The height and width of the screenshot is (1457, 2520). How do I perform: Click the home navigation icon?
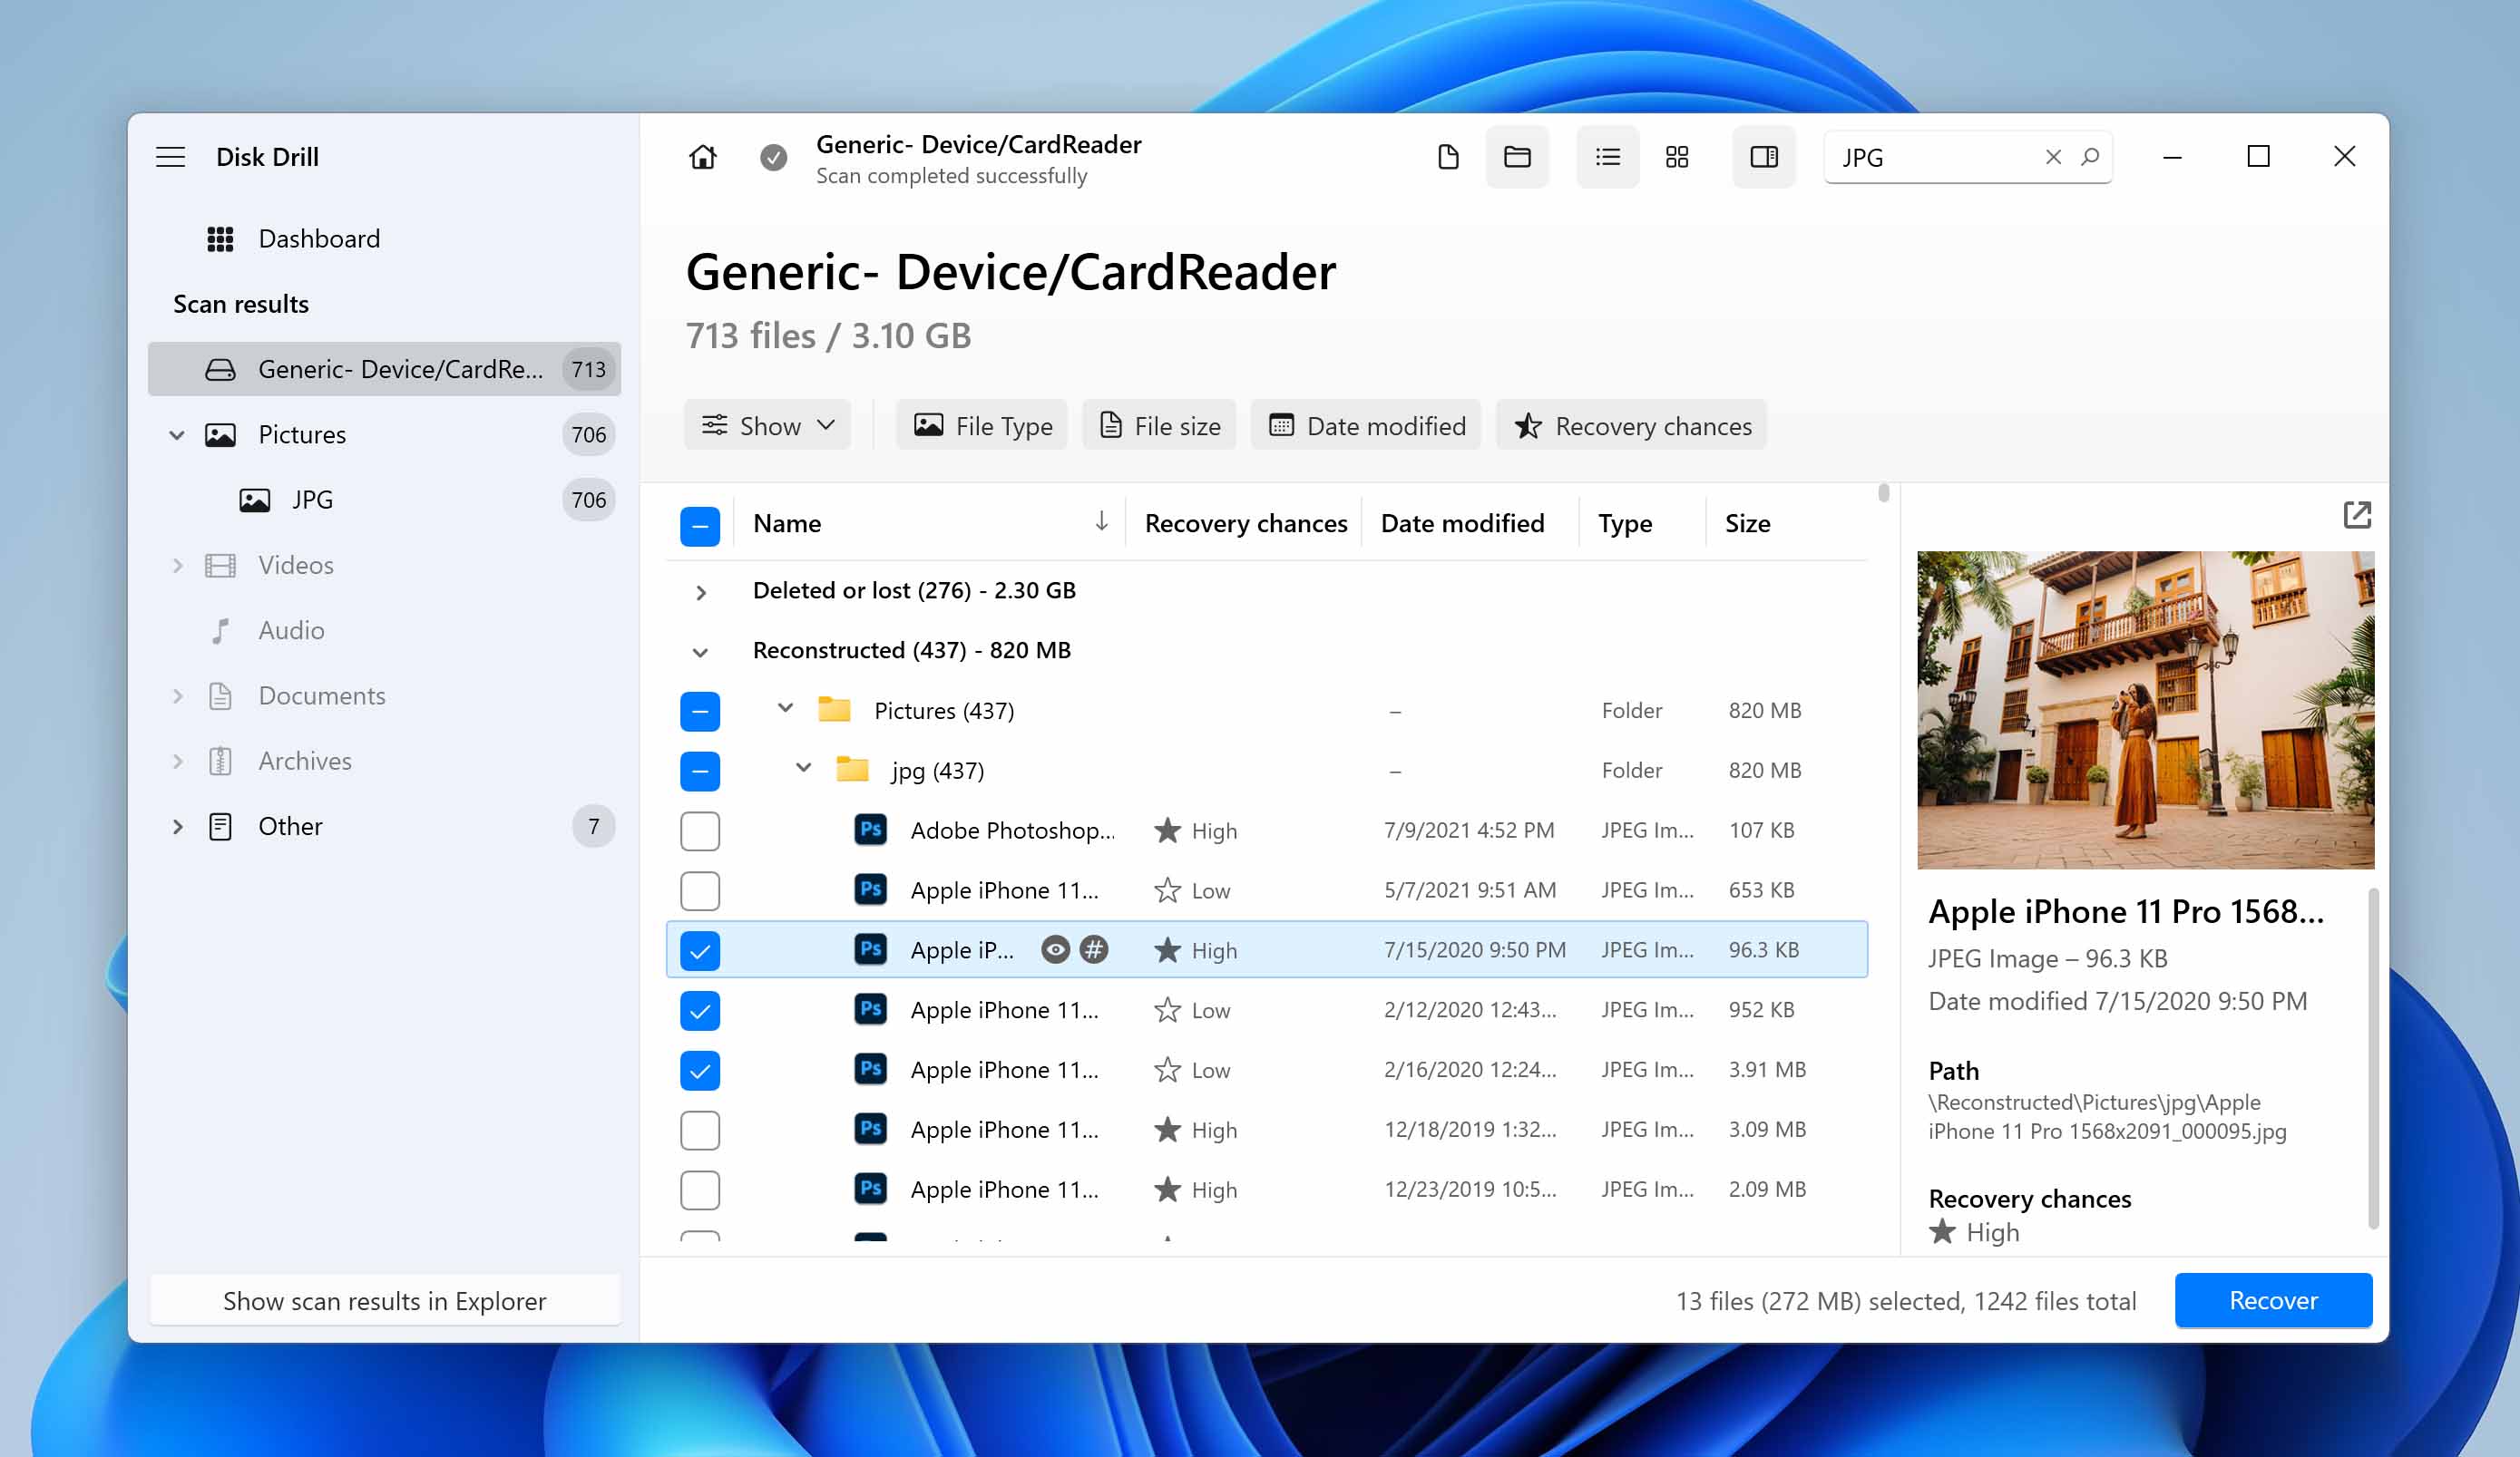tap(703, 156)
